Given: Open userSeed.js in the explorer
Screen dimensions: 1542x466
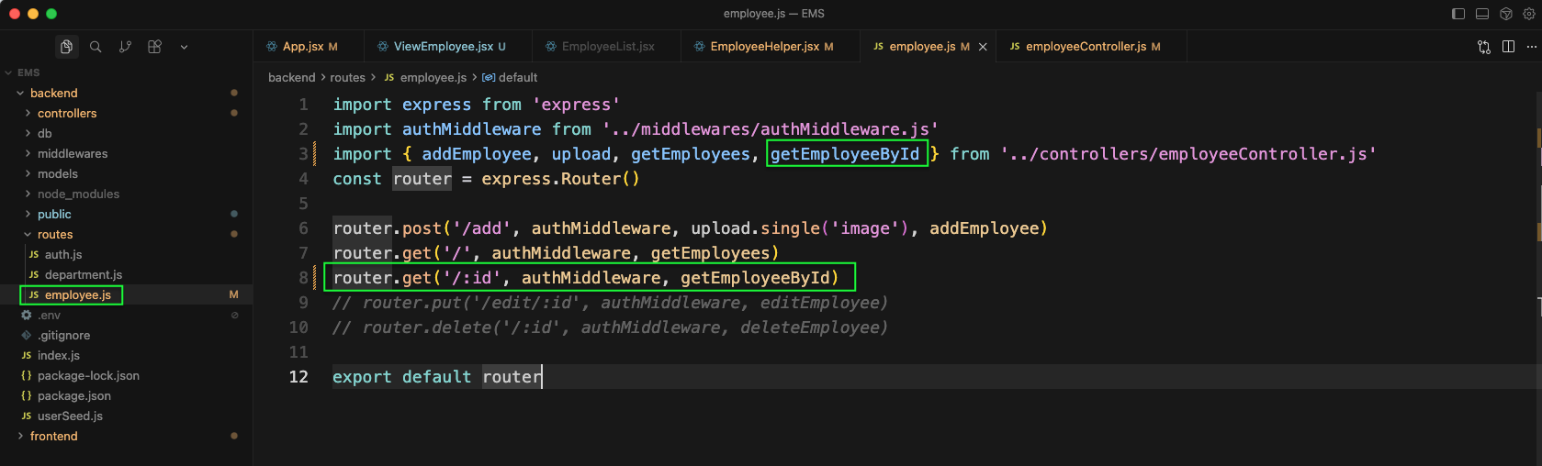Looking at the screenshot, I should click(70, 416).
